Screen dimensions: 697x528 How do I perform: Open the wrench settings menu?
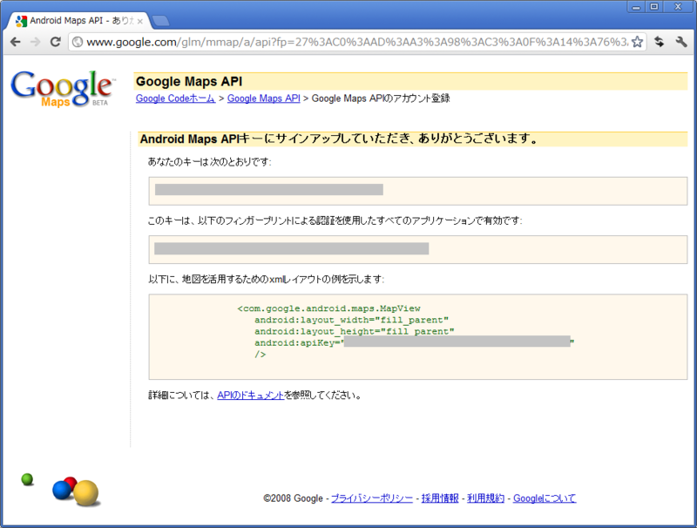(681, 42)
